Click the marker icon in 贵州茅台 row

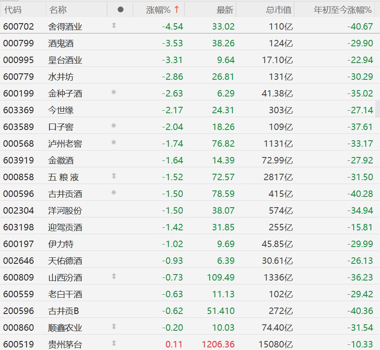click(114, 343)
